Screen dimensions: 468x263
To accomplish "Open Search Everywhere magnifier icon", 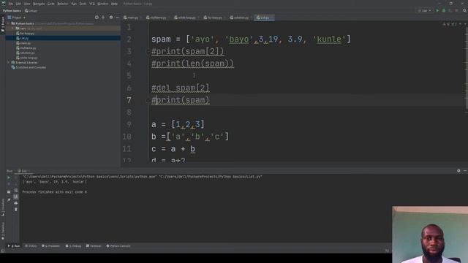I will click(x=464, y=10).
